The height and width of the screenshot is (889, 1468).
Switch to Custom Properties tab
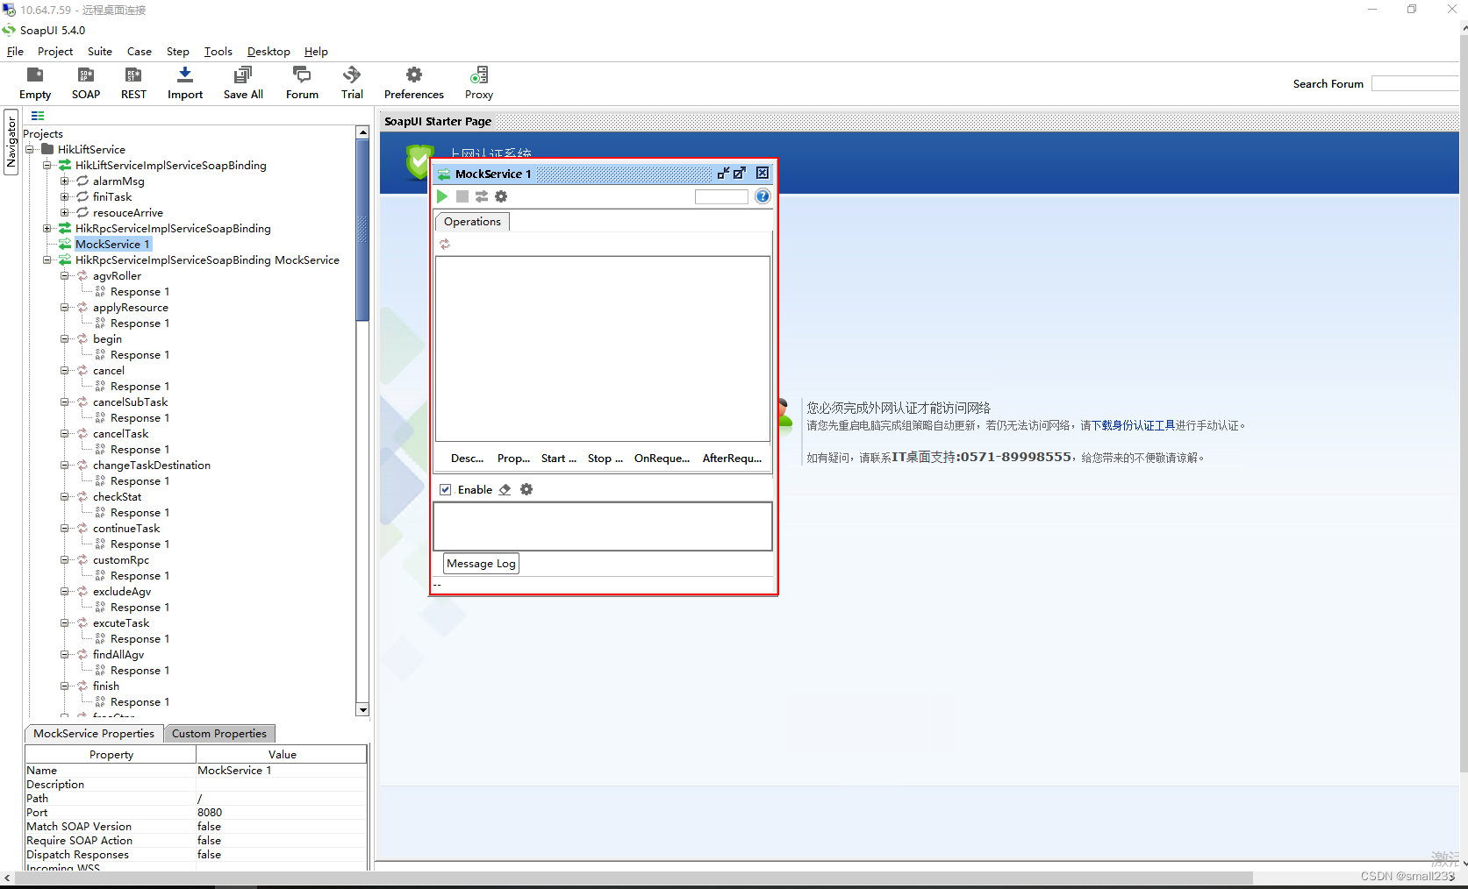[219, 734]
